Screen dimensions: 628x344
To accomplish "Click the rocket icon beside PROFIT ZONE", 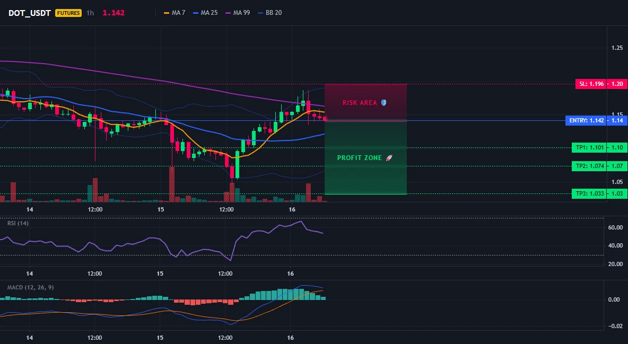I will (389, 158).
